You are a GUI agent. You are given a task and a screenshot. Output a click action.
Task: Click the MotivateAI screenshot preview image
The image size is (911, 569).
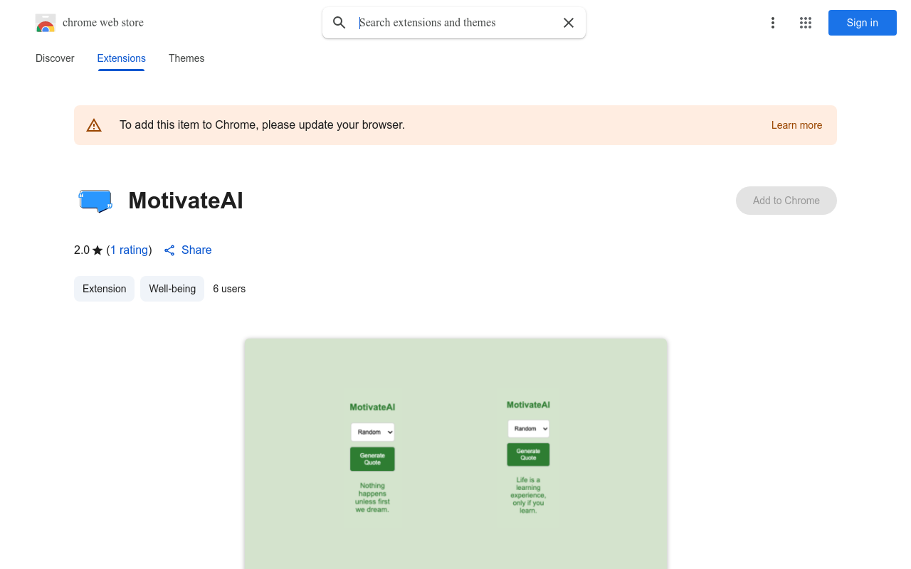[455, 454]
